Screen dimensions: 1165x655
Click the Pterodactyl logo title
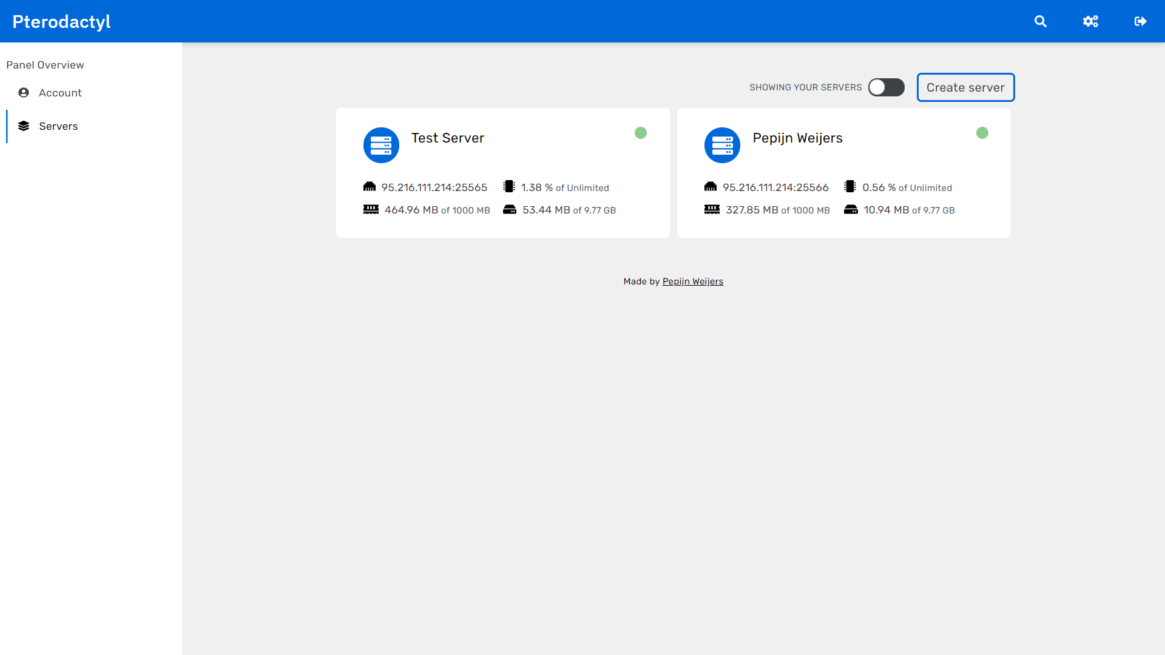click(x=61, y=22)
